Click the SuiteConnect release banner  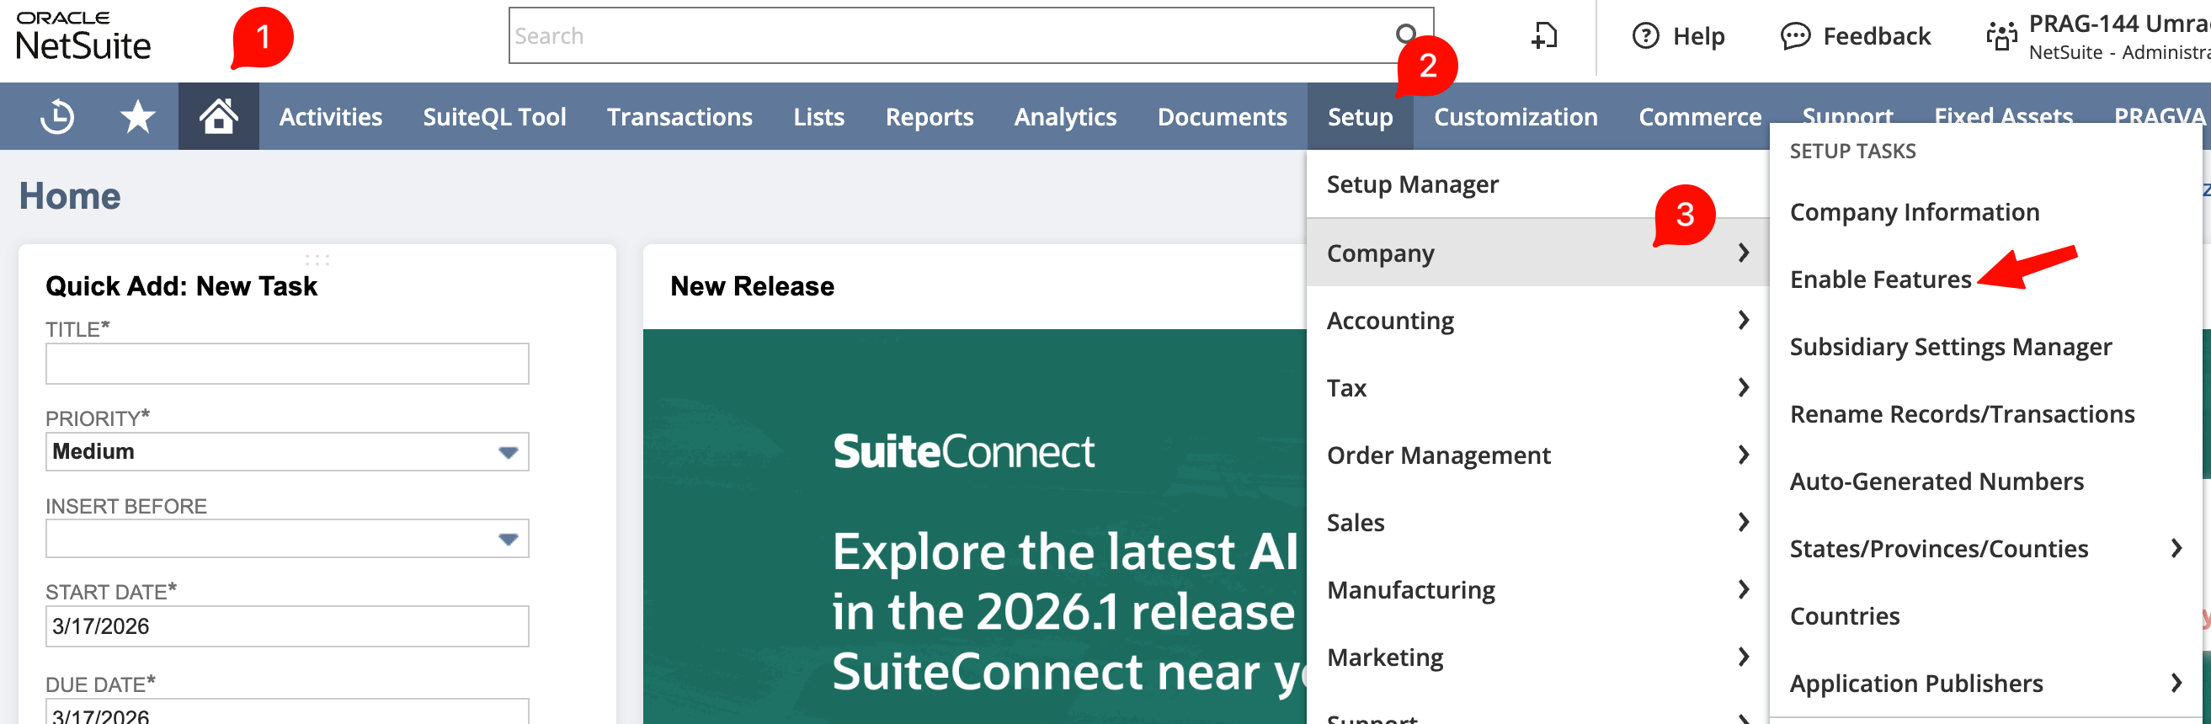click(x=974, y=527)
